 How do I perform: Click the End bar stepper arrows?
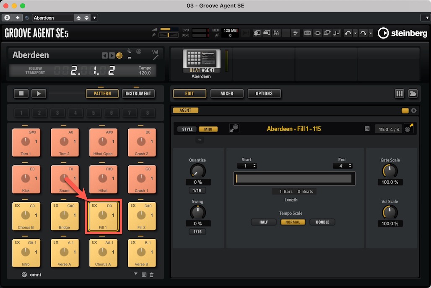coord(350,166)
